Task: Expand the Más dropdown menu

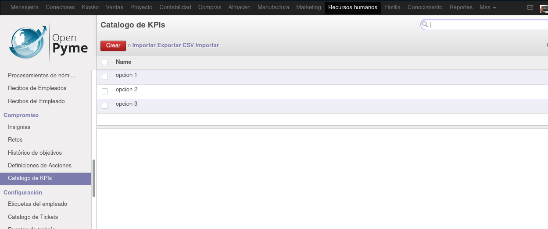Action: click(488, 7)
